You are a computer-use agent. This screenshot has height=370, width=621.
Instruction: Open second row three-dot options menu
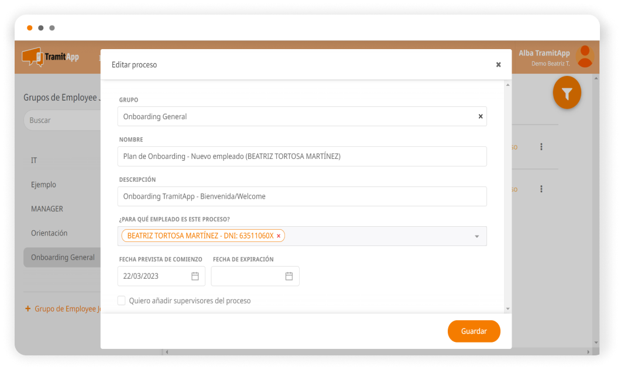541,189
